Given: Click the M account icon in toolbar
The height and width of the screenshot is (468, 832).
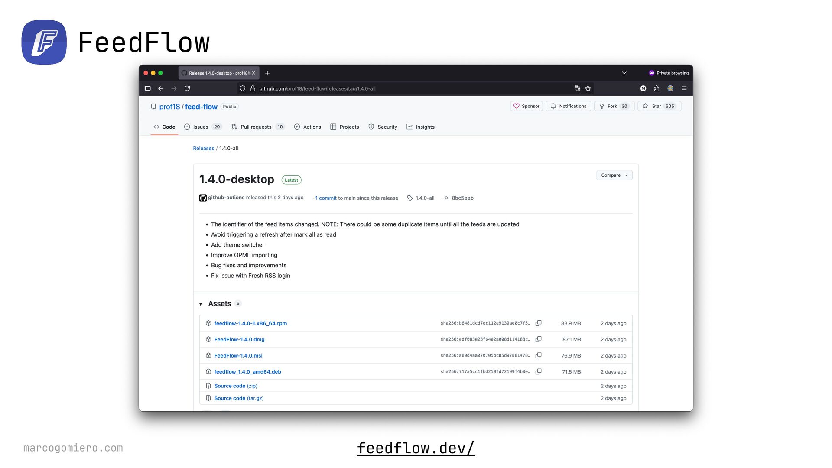Looking at the screenshot, I should coord(643,88).
